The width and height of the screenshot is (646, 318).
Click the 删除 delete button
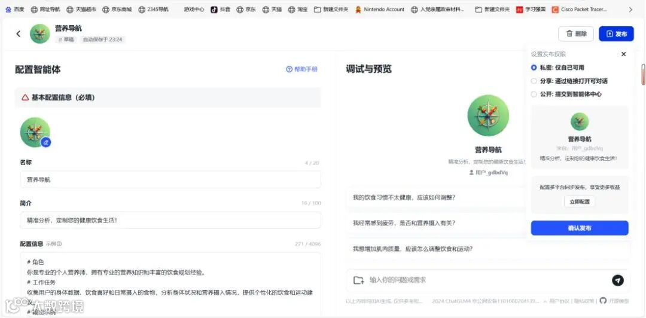point(576,34)
